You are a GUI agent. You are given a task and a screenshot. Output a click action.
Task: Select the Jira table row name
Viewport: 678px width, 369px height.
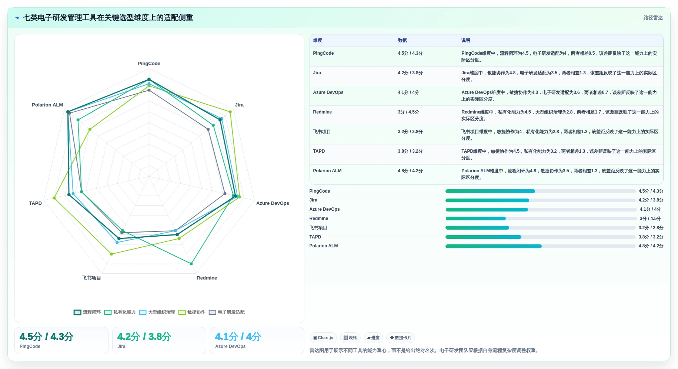[317, 73]
